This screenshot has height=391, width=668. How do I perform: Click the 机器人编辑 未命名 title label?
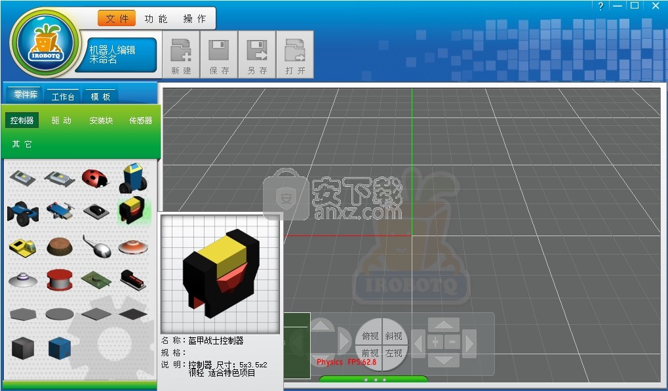[x=112, y=54]
